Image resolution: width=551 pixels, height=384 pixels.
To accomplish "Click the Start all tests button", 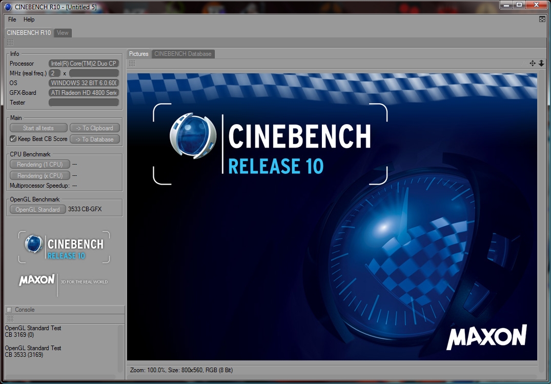I will [38, 128].
